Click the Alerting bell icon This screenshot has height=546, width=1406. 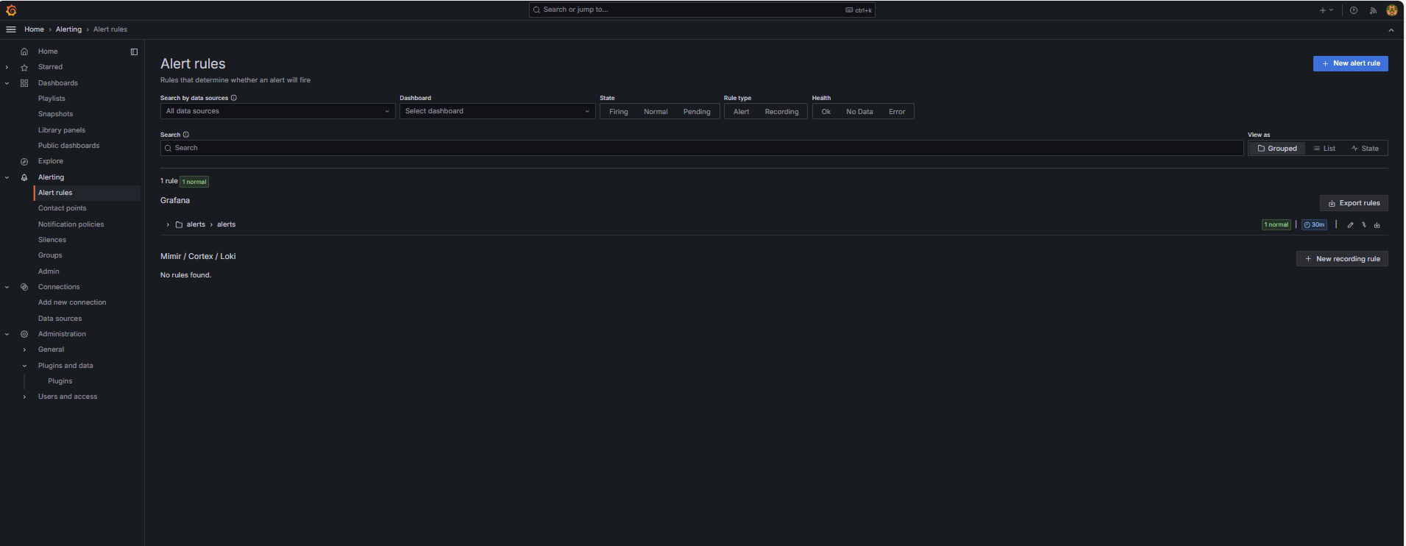(24, 177)
